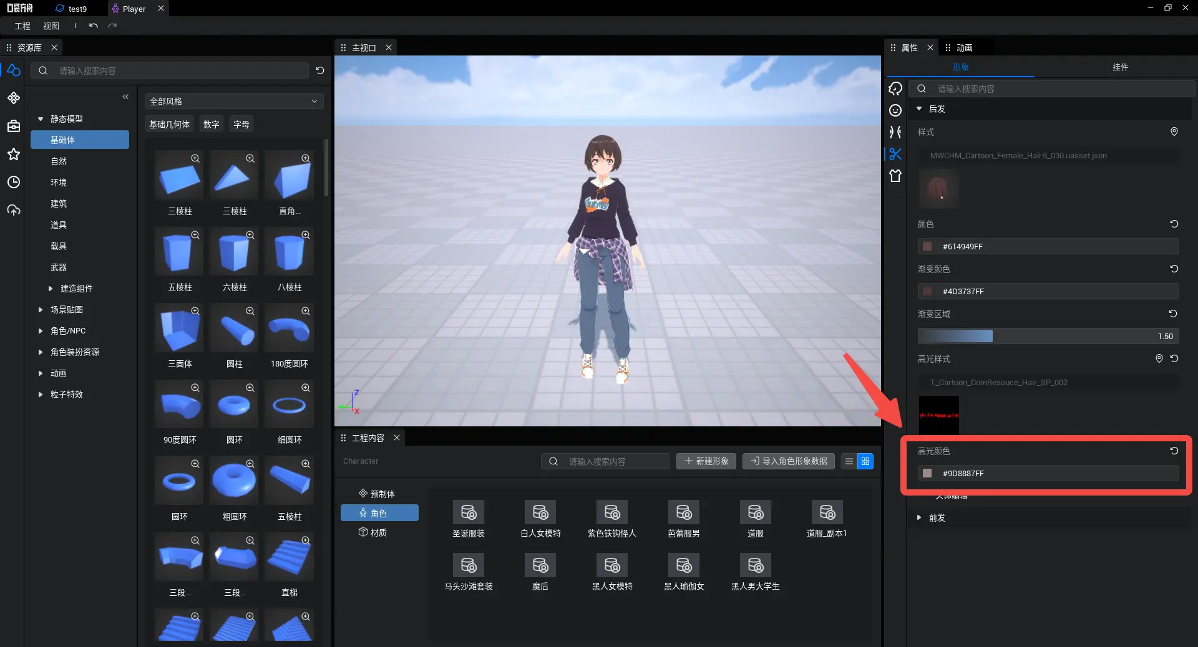Open the hair color #614949FF swatch

pyautogui.click(x=927, y=246)
